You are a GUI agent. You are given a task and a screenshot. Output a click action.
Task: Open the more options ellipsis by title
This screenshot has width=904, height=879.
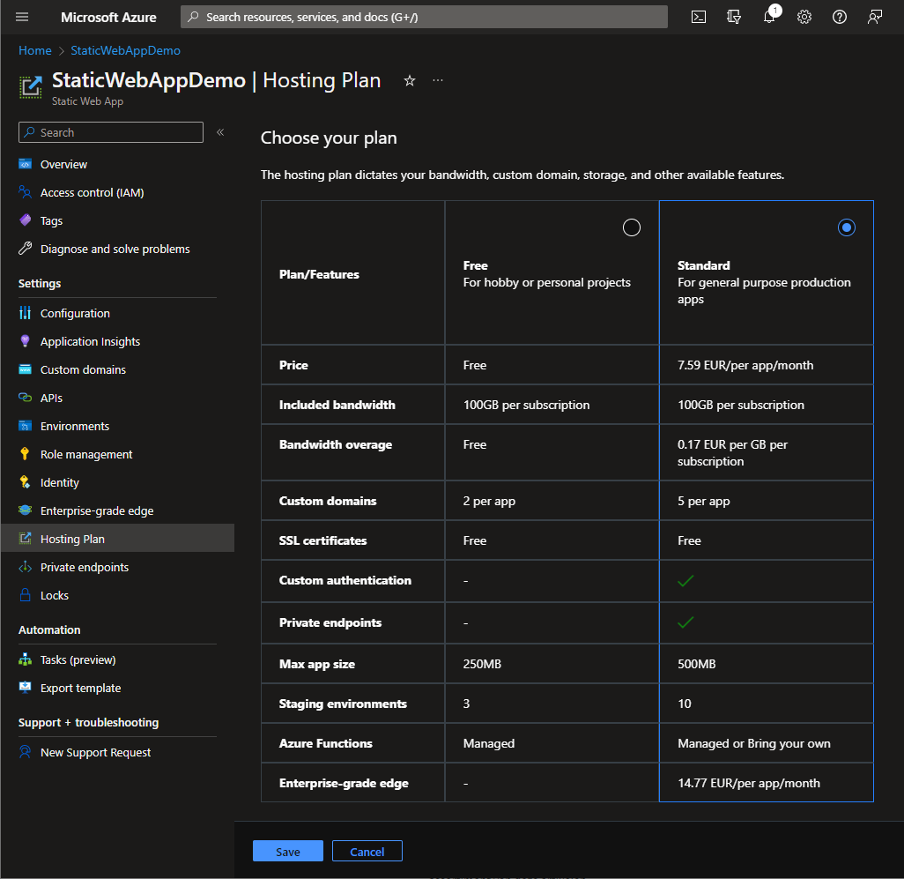[438, 80]
